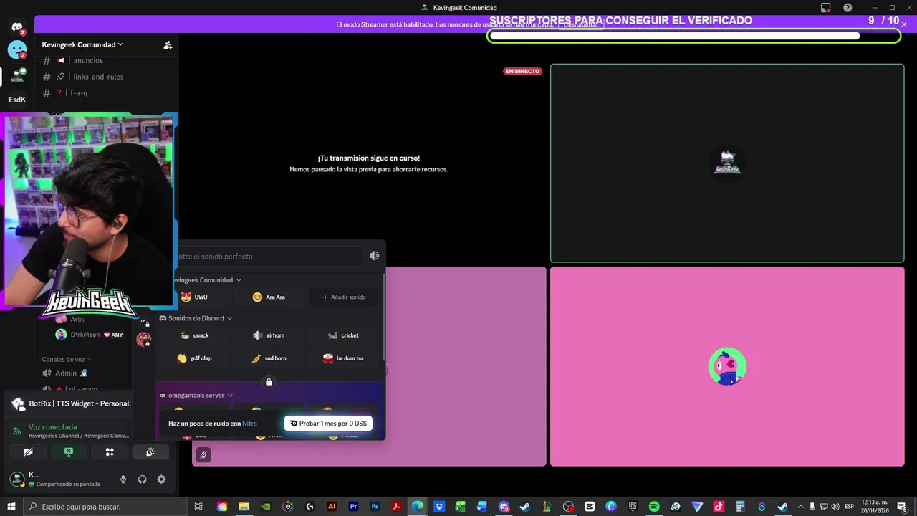Open Epic Games launcher from taskbar
Screen dimensions: 917x516
(x=633, y=507)
